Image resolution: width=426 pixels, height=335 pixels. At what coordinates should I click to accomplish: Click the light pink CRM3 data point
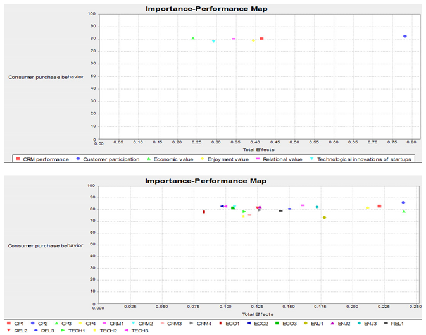[249, 214]
